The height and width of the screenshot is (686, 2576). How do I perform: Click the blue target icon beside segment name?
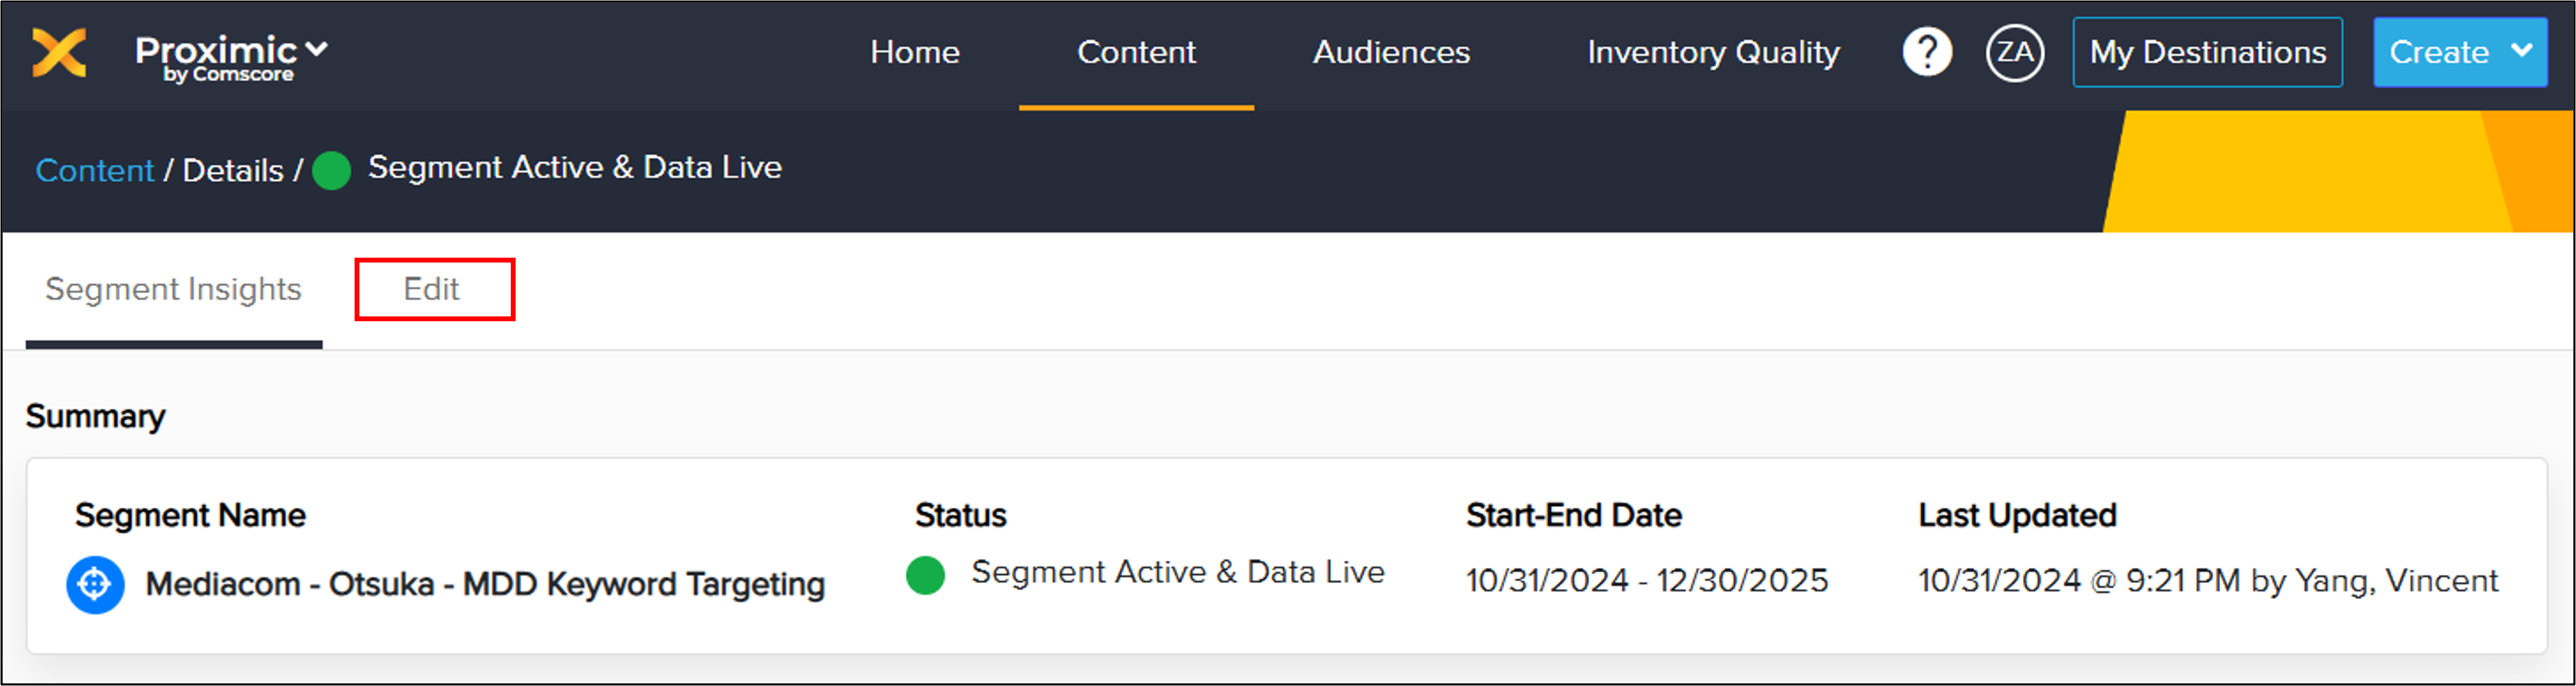[95, 584]
